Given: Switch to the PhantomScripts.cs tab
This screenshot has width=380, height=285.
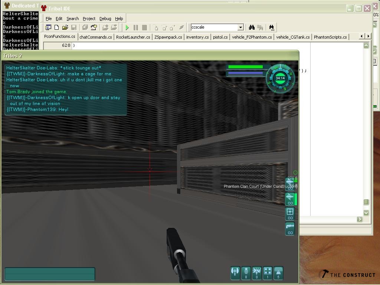Looking at the screenshot, I should pos(330,37).
